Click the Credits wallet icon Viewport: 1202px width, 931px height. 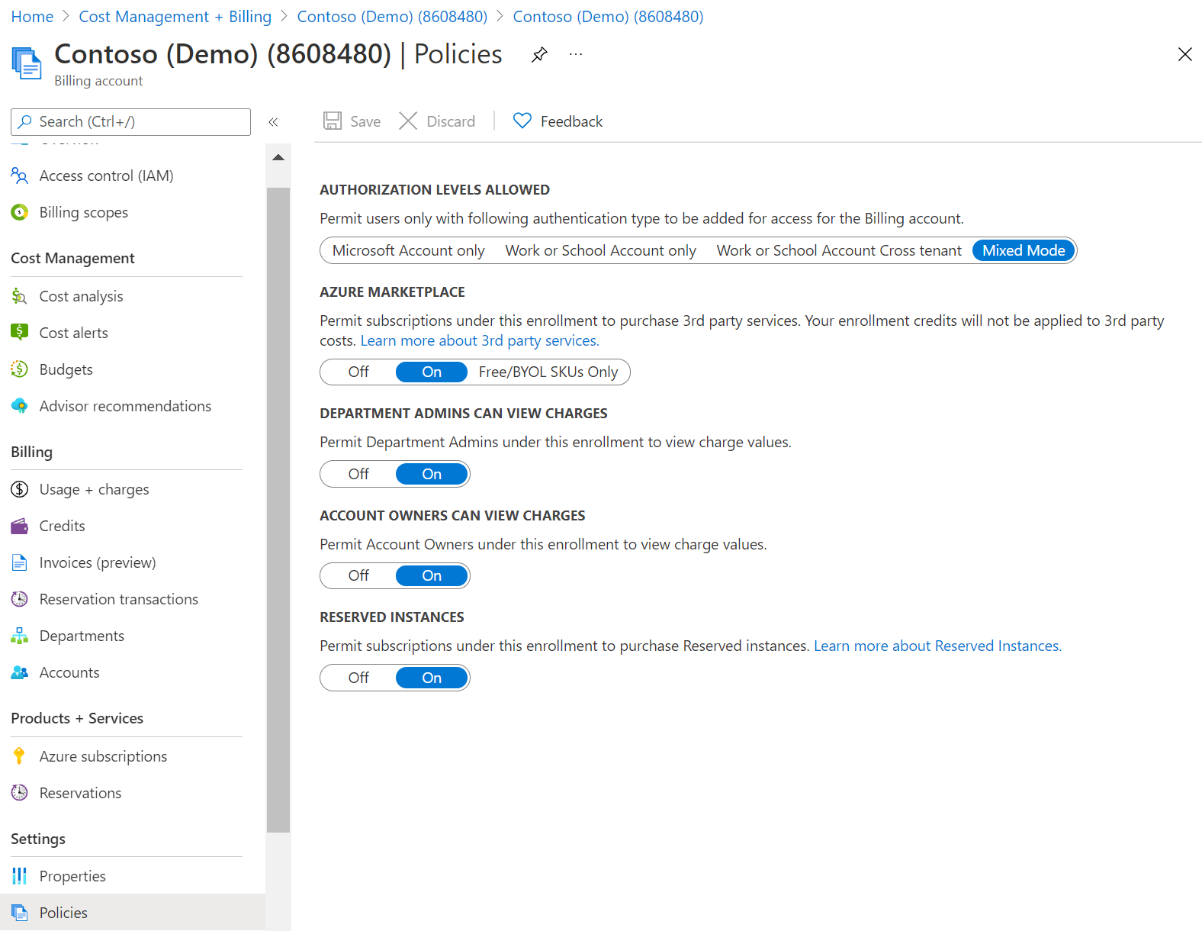click(20, 526)
